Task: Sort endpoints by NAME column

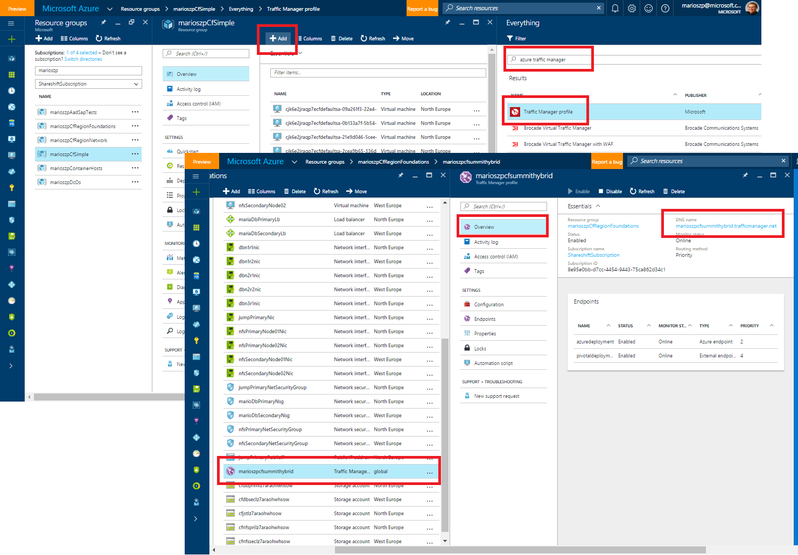Action: coord(584,326)
